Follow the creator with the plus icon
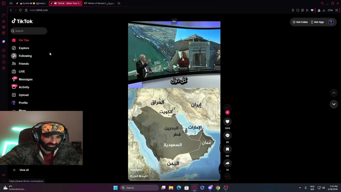Viewport: 341px width, 192px height. [x=228, y=112]
